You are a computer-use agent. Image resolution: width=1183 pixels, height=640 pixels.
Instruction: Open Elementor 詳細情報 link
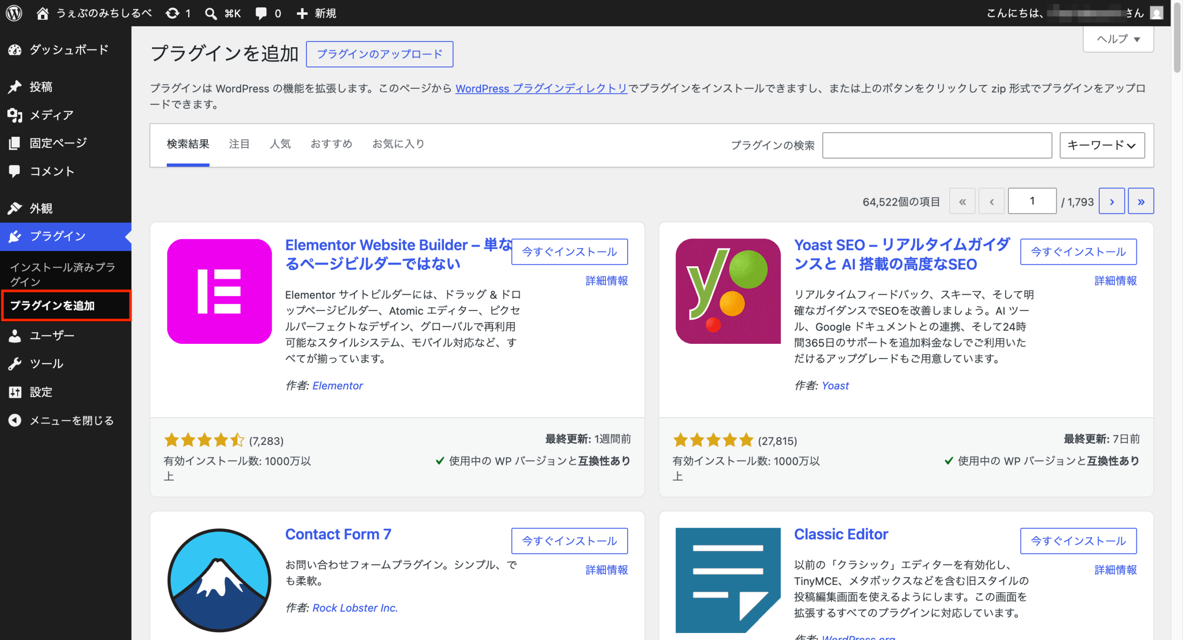607,281
